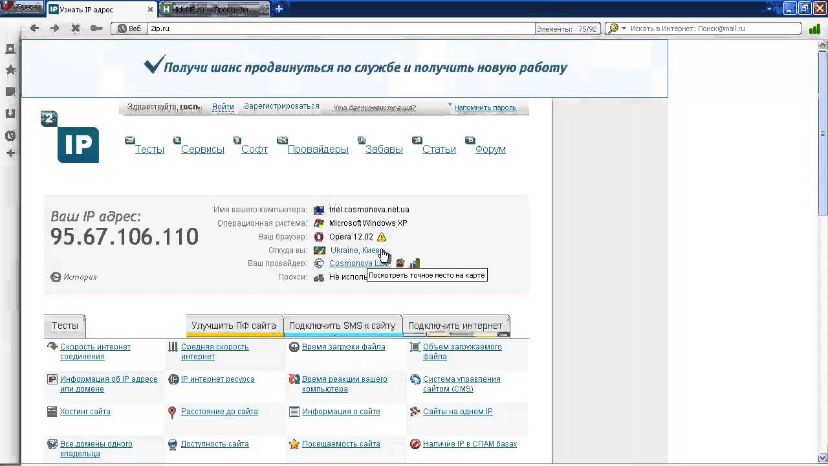Click the career banner advertisement
The image size is (828, 466).
(x=345, y=68)
